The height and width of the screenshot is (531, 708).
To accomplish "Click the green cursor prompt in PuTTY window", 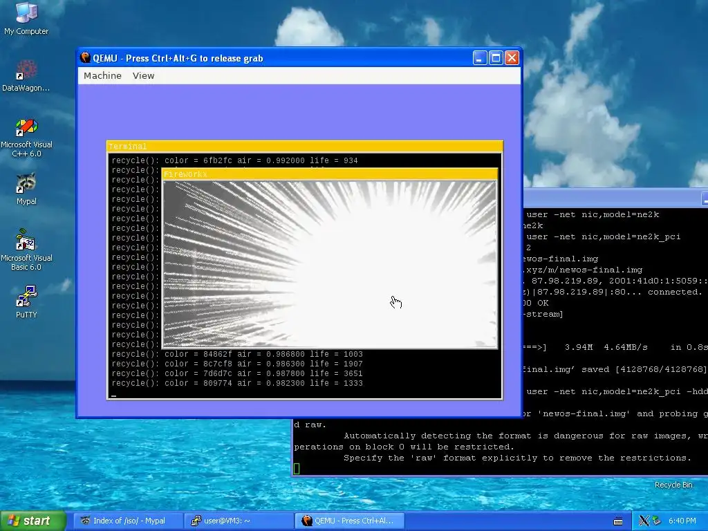I will (x=297, y=469).
